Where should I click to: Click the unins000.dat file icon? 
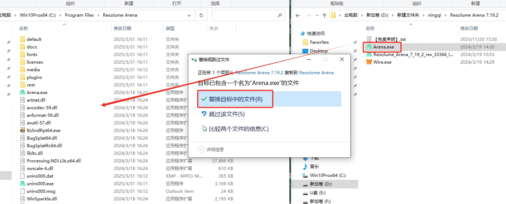[22, 176]
